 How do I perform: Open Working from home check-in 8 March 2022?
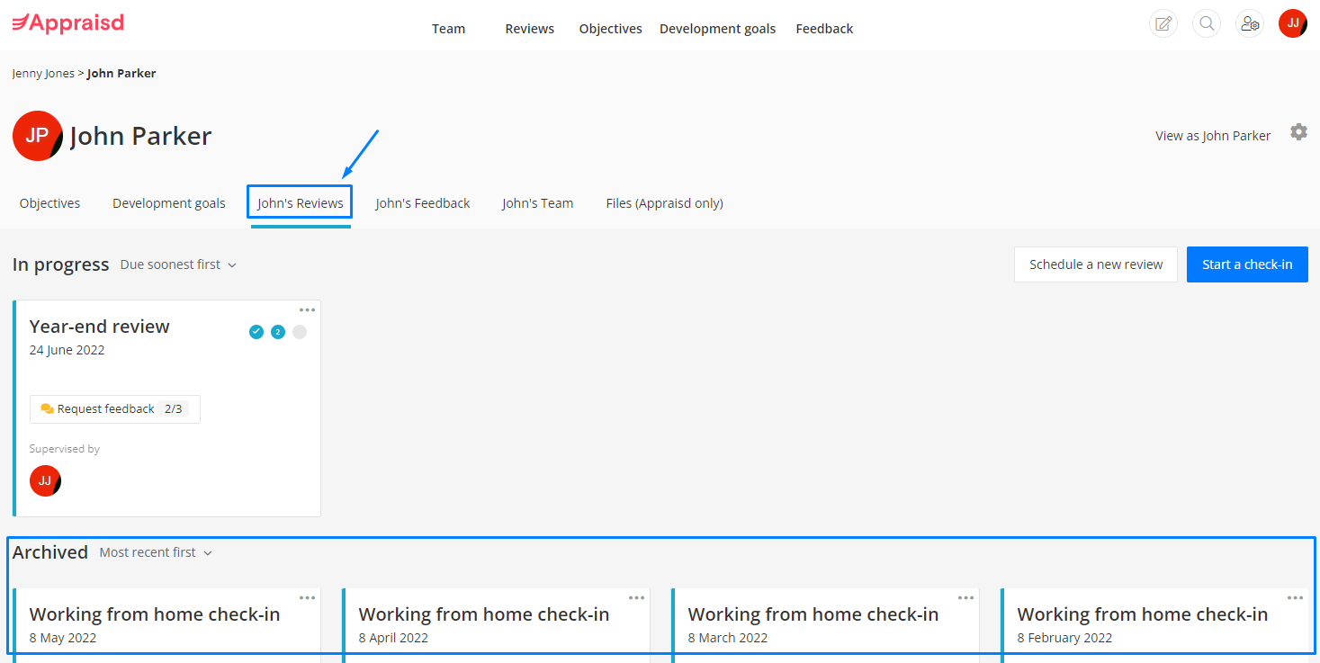click(813, 614)
